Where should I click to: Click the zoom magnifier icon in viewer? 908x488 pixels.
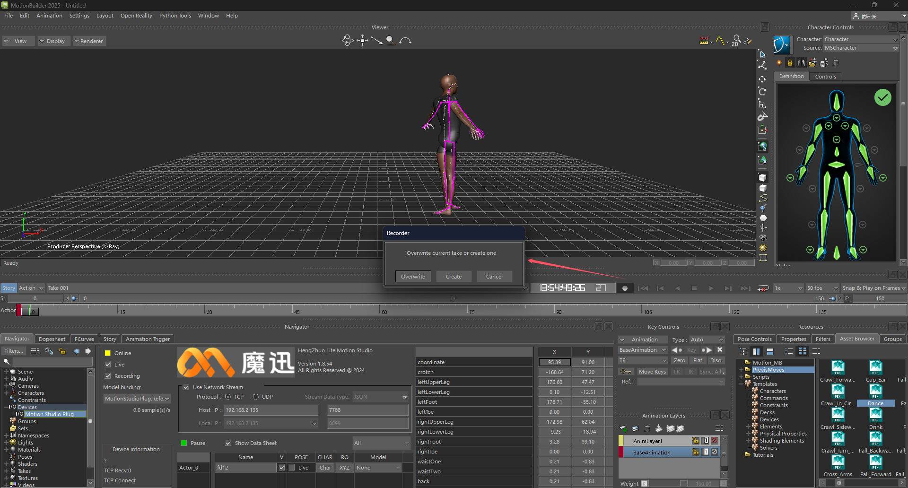tap(390, 41)
